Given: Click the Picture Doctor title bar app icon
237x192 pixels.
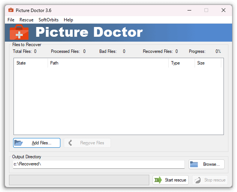Looking at the screenshot, I should [x=11, y=10].
